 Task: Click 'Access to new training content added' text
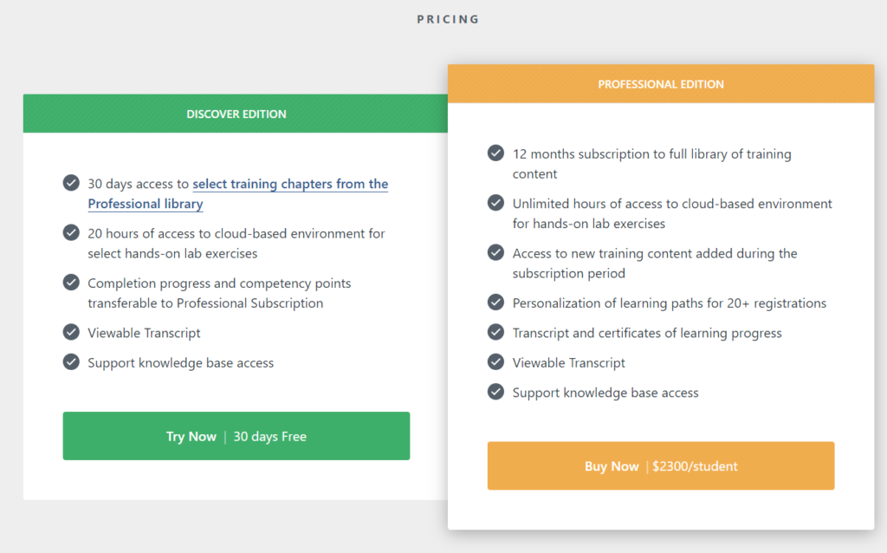(x=655, y=263)
